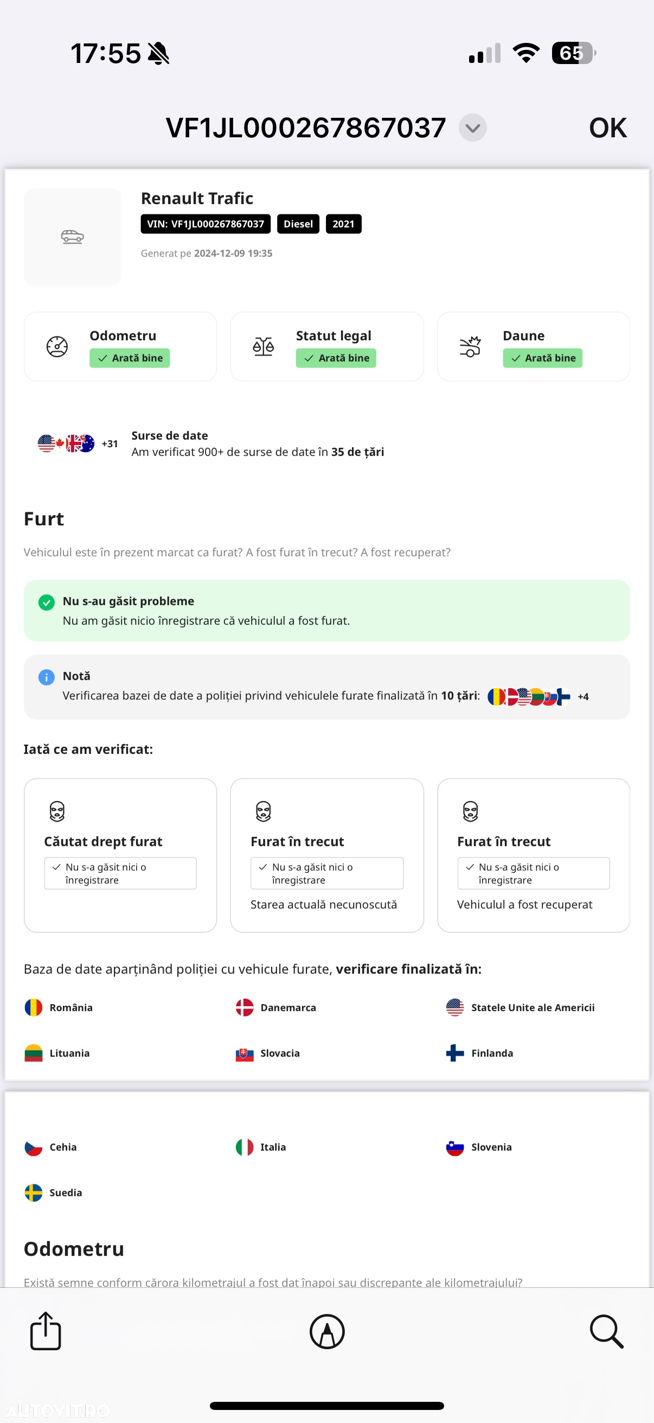Tap the blue Notă info icon
Screen dimensions: 654x1423
46,677
